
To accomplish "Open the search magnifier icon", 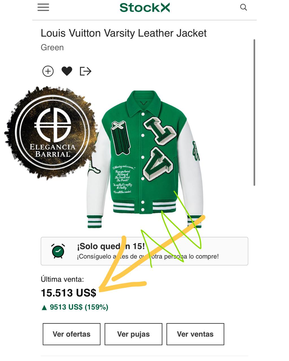I will [x=243, y=7].
